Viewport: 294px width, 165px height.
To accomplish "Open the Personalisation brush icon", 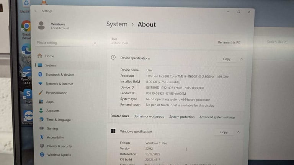I will point(41,92).
